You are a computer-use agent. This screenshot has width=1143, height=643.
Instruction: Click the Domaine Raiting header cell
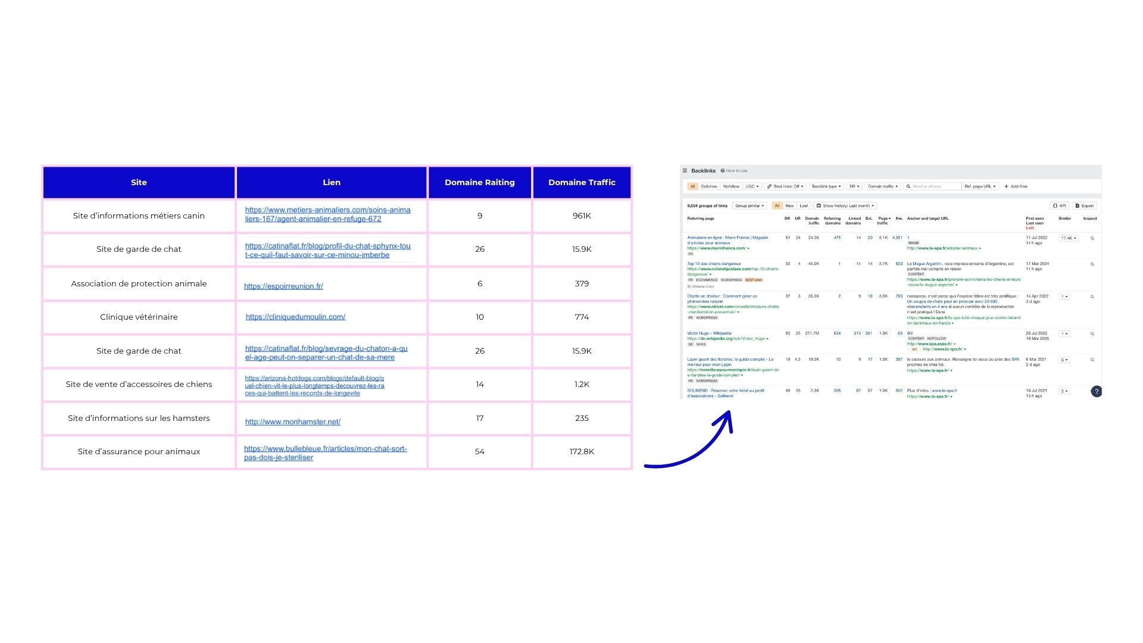[x=480, y=182]
